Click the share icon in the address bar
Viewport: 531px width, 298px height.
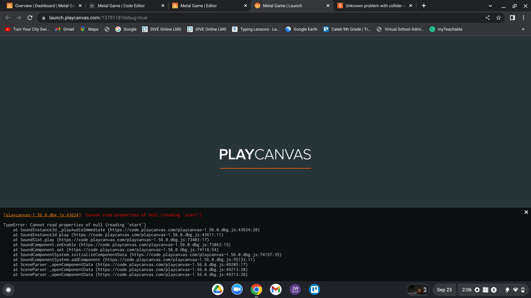tap(487, 17)
